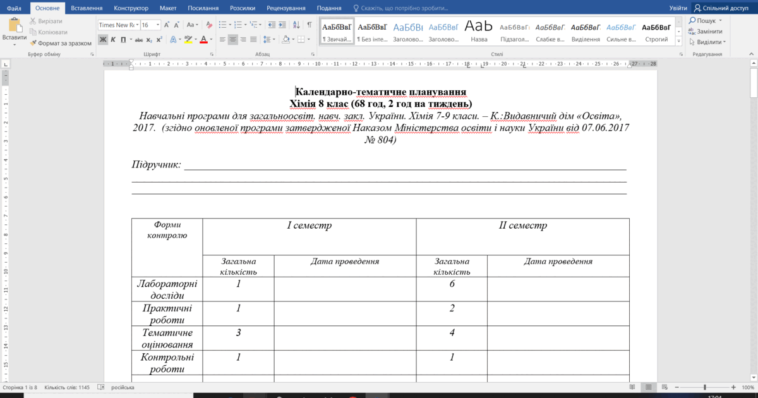Open highlight color dropdown arrow
The width and height of the screenshot is (758, 398).
click(x=195, y=39)
